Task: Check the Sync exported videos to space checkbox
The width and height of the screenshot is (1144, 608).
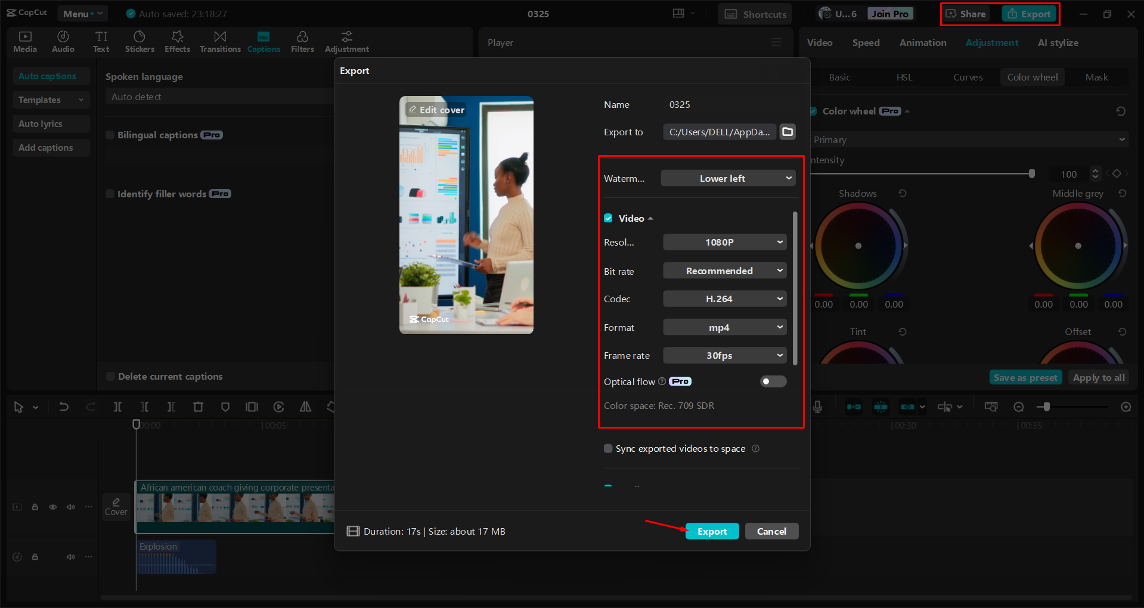Action: [x=608, y=448]
